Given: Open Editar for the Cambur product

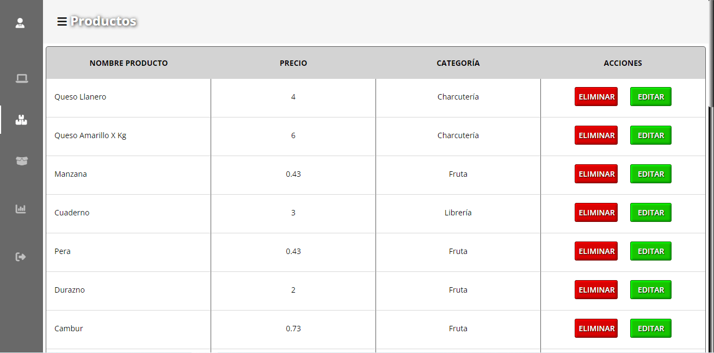Looking at the screenshot, I should pyautogui.click(x=650, y=329).
